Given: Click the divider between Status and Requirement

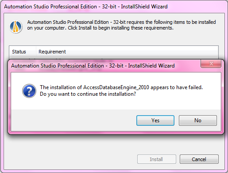Looking at the screenshot, I should [x=36, y=52].
